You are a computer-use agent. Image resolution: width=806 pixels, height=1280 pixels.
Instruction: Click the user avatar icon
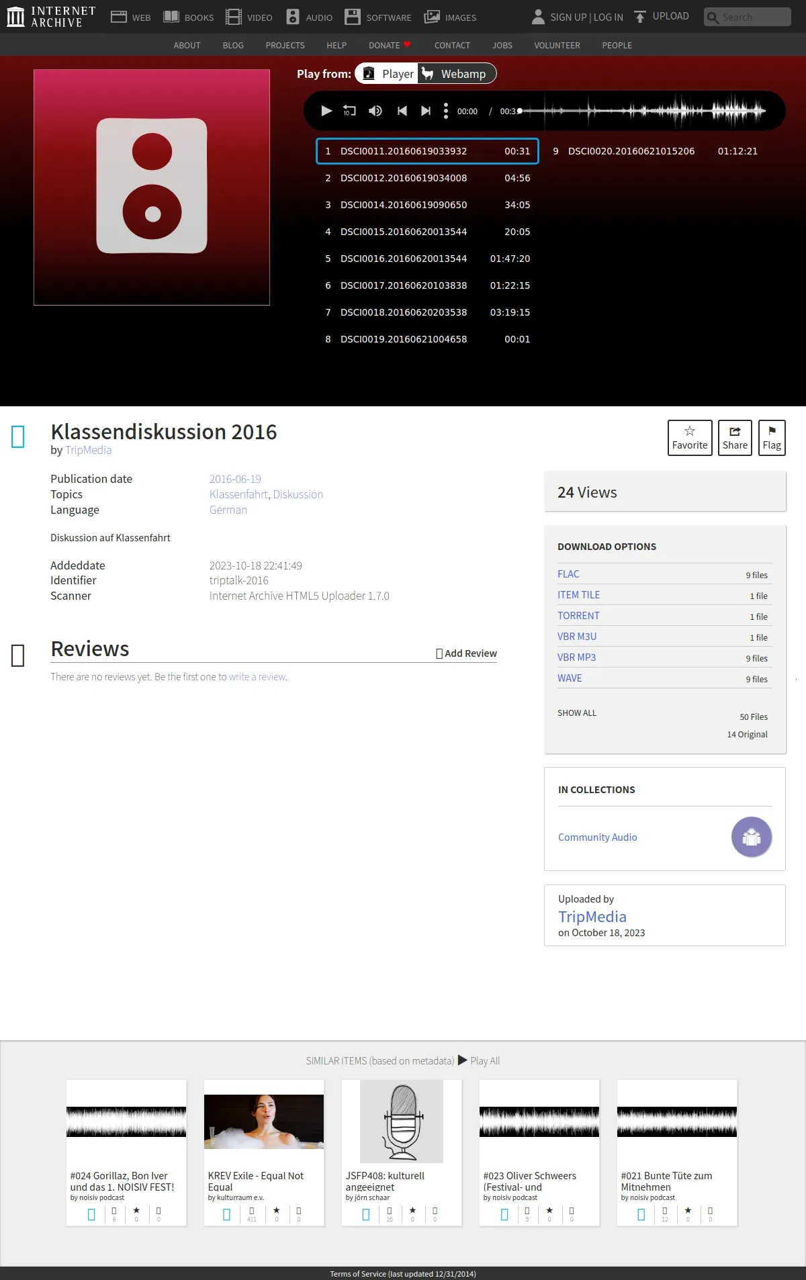tap(538, 17)
